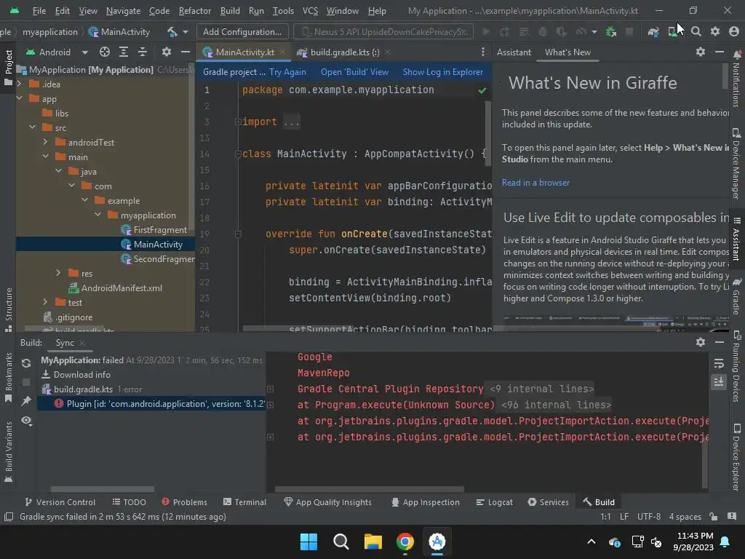Click the editor vertical scrollbar
Image resolution: width=745 pixels, height=559 pixels.
tap(488, 132)
